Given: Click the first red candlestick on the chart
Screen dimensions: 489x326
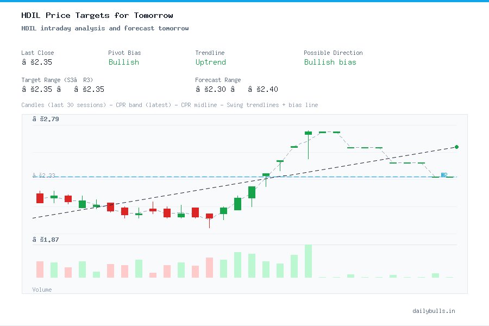Looking at the screenshot, I should [40, 198].
